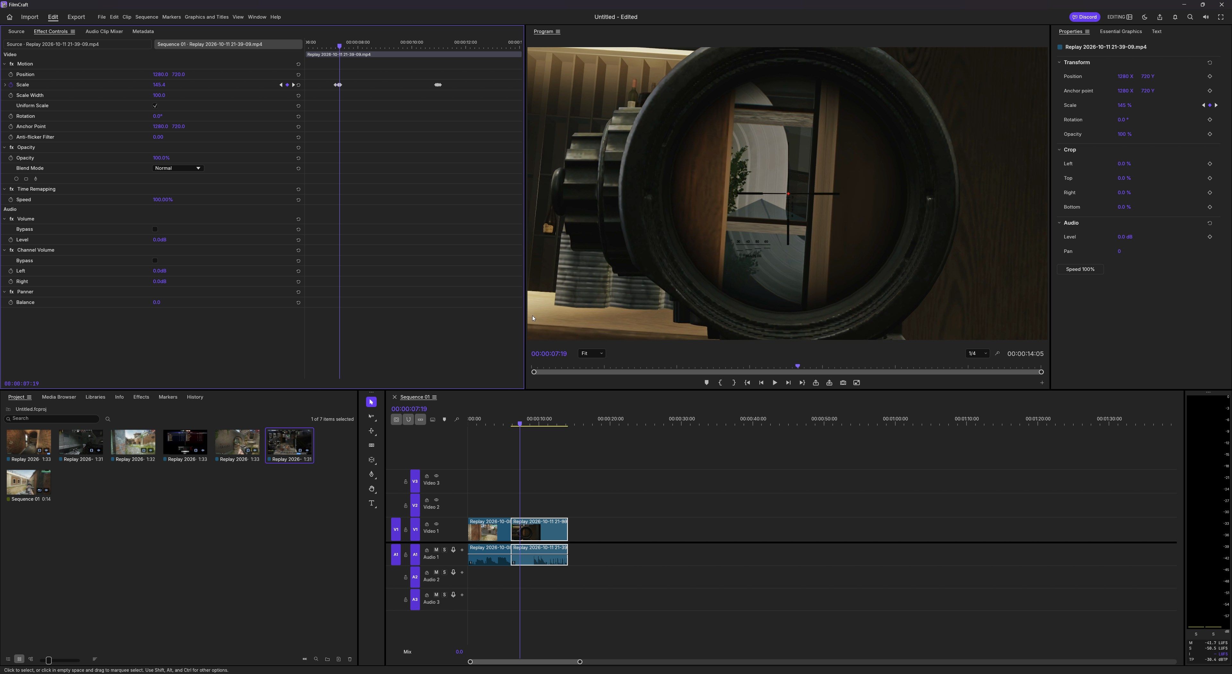
Task: Step forward one frame in Program monitor
Action: pyautogui.click(x=788, y=383)
